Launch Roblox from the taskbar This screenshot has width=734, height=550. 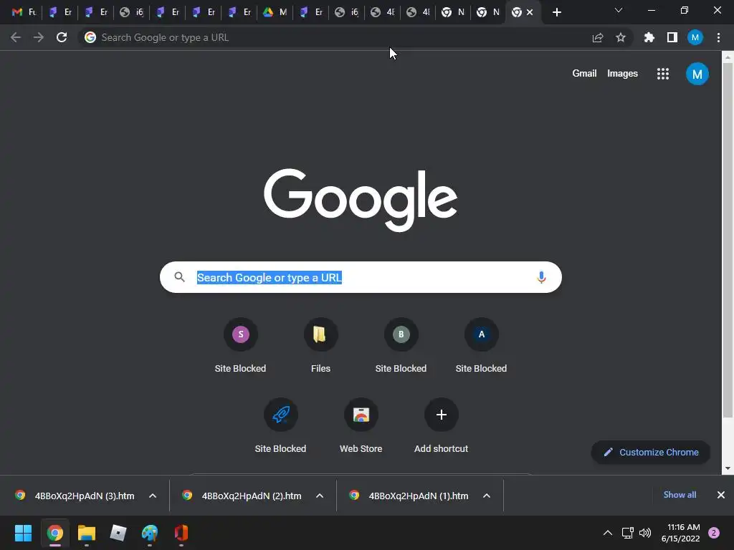click(x=118, y=533)
